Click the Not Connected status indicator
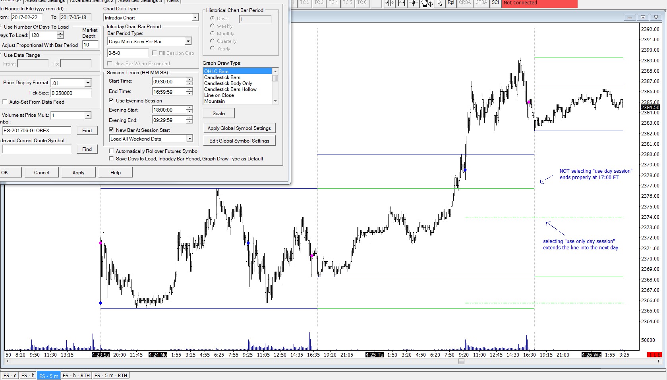Image resolution: width=667 pixels, height=380 pixels. [539, 3]
